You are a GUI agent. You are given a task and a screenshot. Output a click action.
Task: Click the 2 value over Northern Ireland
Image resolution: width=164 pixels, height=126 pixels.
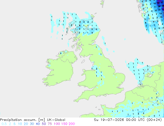pos(61,53)
